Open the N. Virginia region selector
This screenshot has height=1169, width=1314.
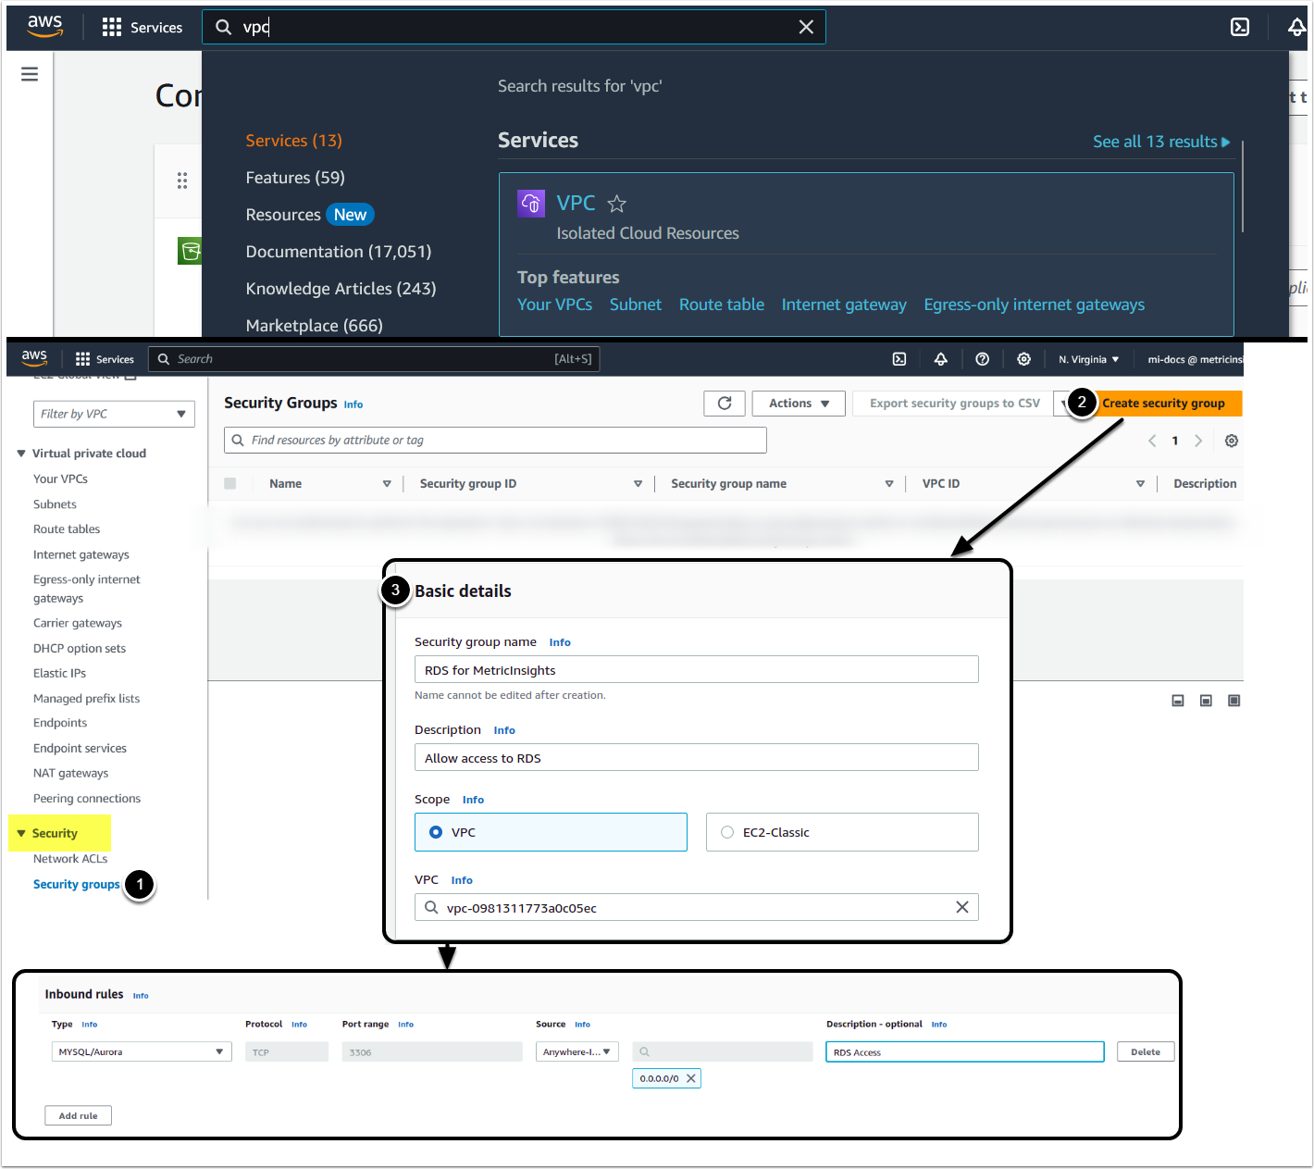1089,359
